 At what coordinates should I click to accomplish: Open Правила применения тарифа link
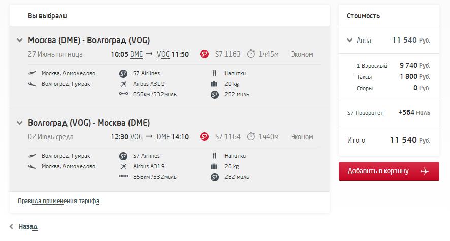(58, 201)
